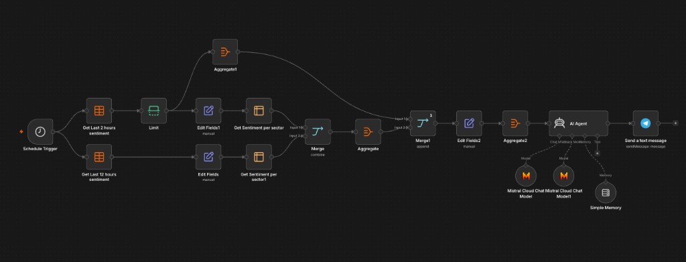Open the Aggregate node after Merge

368,131
